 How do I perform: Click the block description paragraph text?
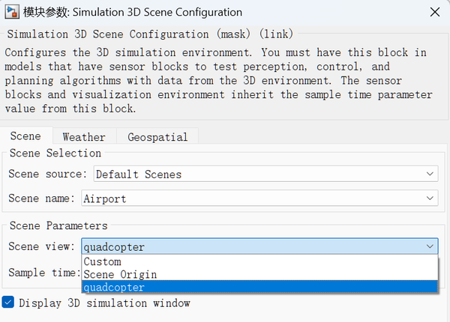click(x=219, y=80)
